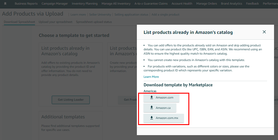The image size is (278, 140).
Task: Open Brand Analytics in the top menu
Action: [231, 4]
